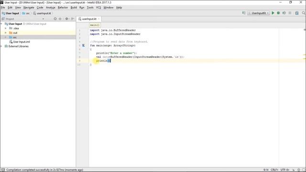Expand External Libraries node
Image resolution: width=306 pixels, height=172 pixels.
point(1,46)
